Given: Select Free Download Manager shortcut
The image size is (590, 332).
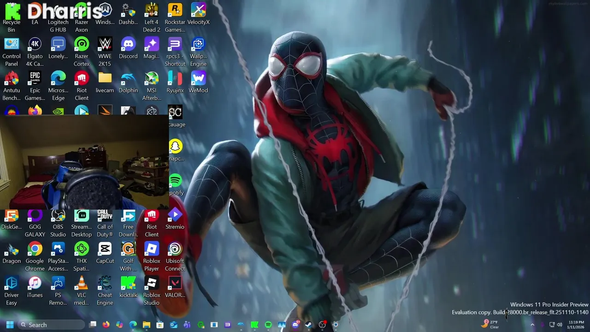Looking at the screenshot, I should pyautogui.click(x=128, y=222).
